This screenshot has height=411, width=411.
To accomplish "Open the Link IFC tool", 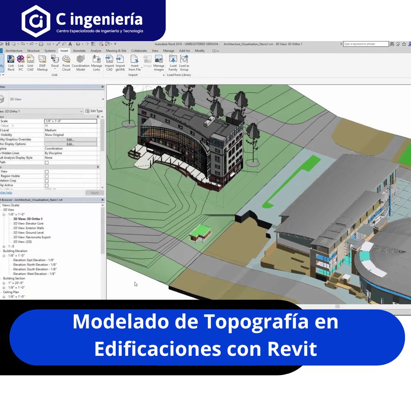I will (x=21, y=61).
